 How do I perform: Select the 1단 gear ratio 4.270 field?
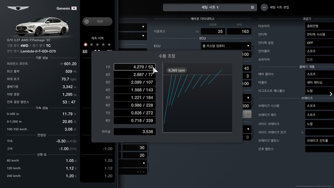coord(134,67)
